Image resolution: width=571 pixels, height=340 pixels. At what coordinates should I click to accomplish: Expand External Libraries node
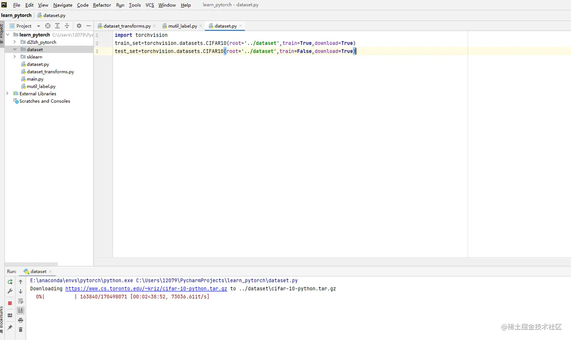pyautogui.click(x=8, y=93)
